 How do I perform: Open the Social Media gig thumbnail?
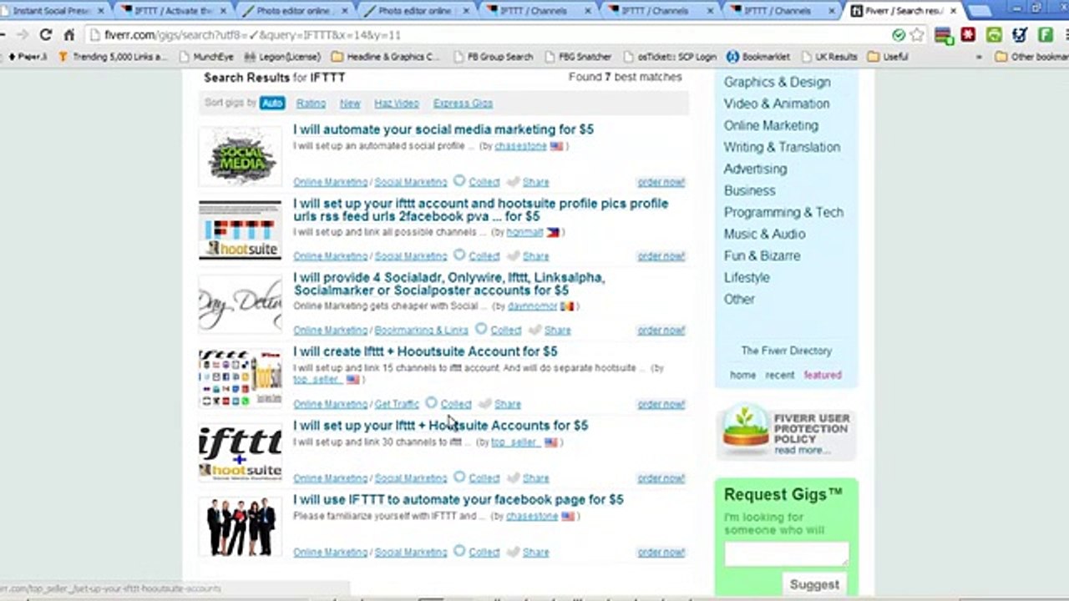click(241, 156)
